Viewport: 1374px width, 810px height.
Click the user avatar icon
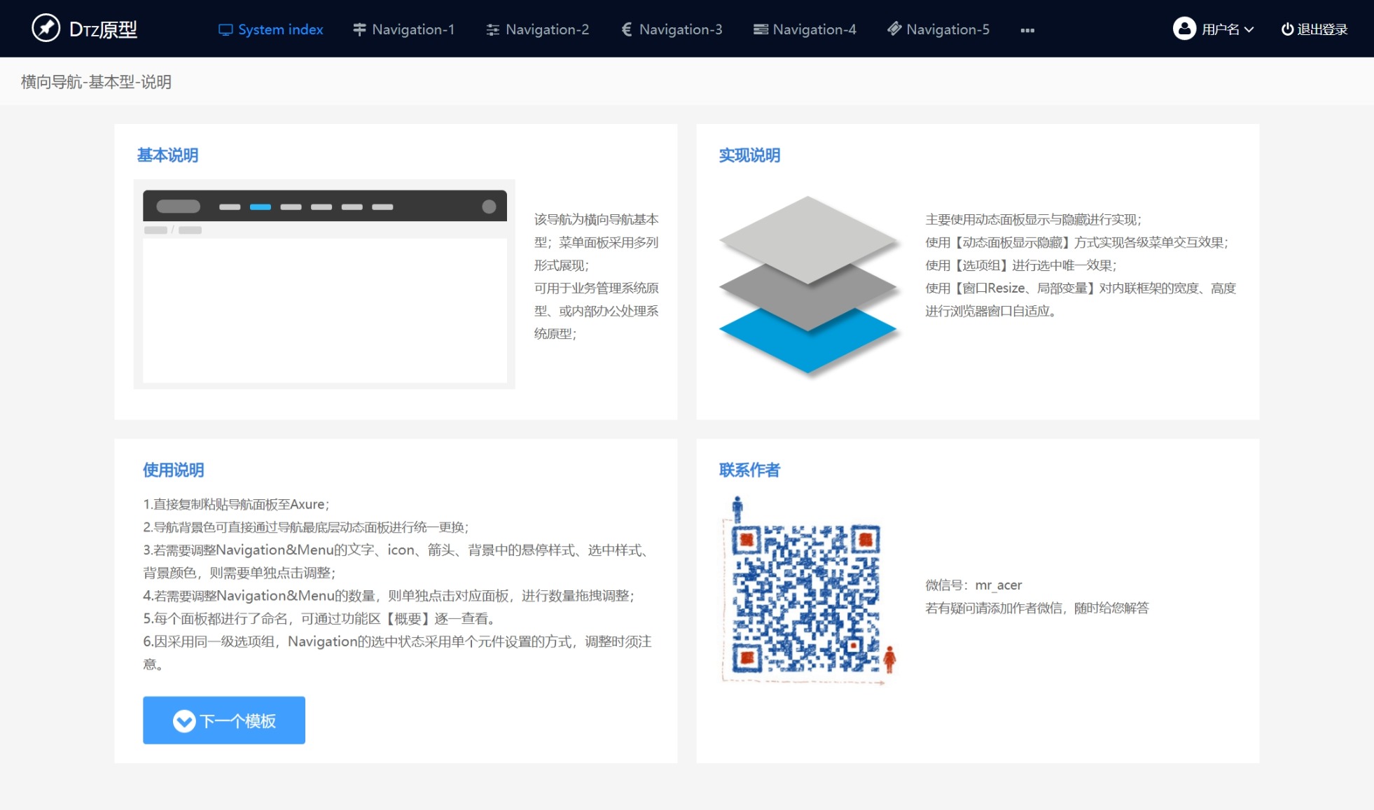pyautogui.click(x=1184, y=29)
